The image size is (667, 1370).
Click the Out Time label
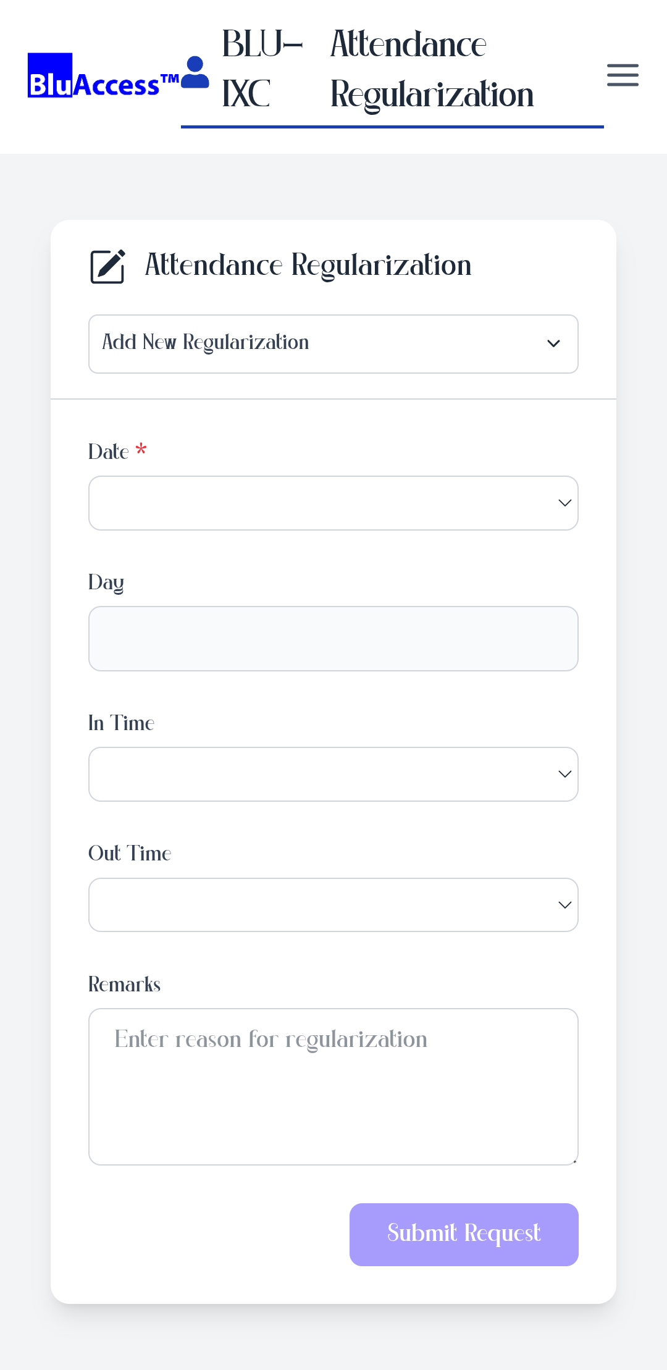coord(130,854)
